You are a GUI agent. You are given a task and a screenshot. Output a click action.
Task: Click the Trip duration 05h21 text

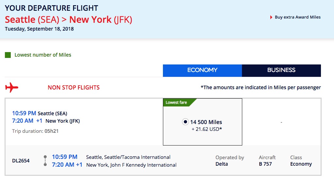[x=35, y=131]
